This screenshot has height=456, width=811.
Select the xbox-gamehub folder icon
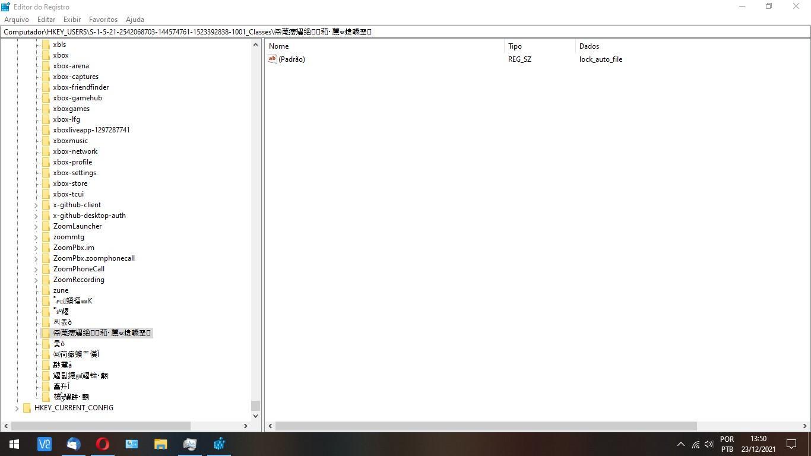[46, 98]
